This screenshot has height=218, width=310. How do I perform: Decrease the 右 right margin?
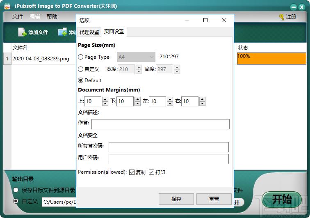[203, 103]
